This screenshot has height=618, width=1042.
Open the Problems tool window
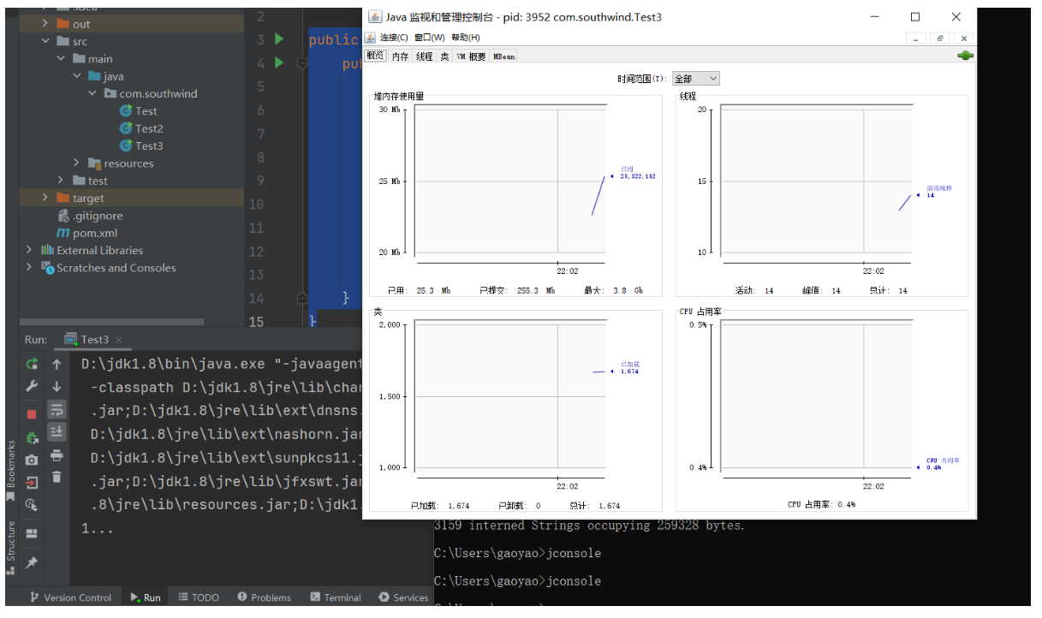(x=264, y=597)
